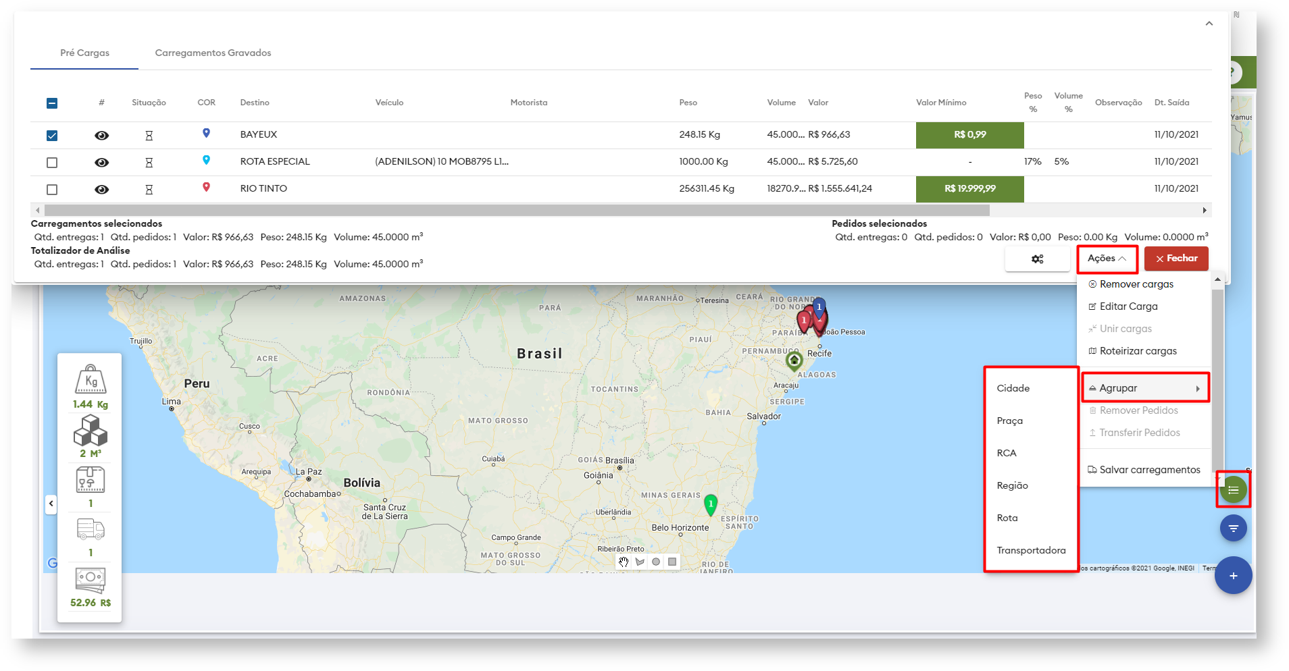Toggle visibility eye for BAYEUX load
Screen dimensions: 1289x671
click(101, 136)
